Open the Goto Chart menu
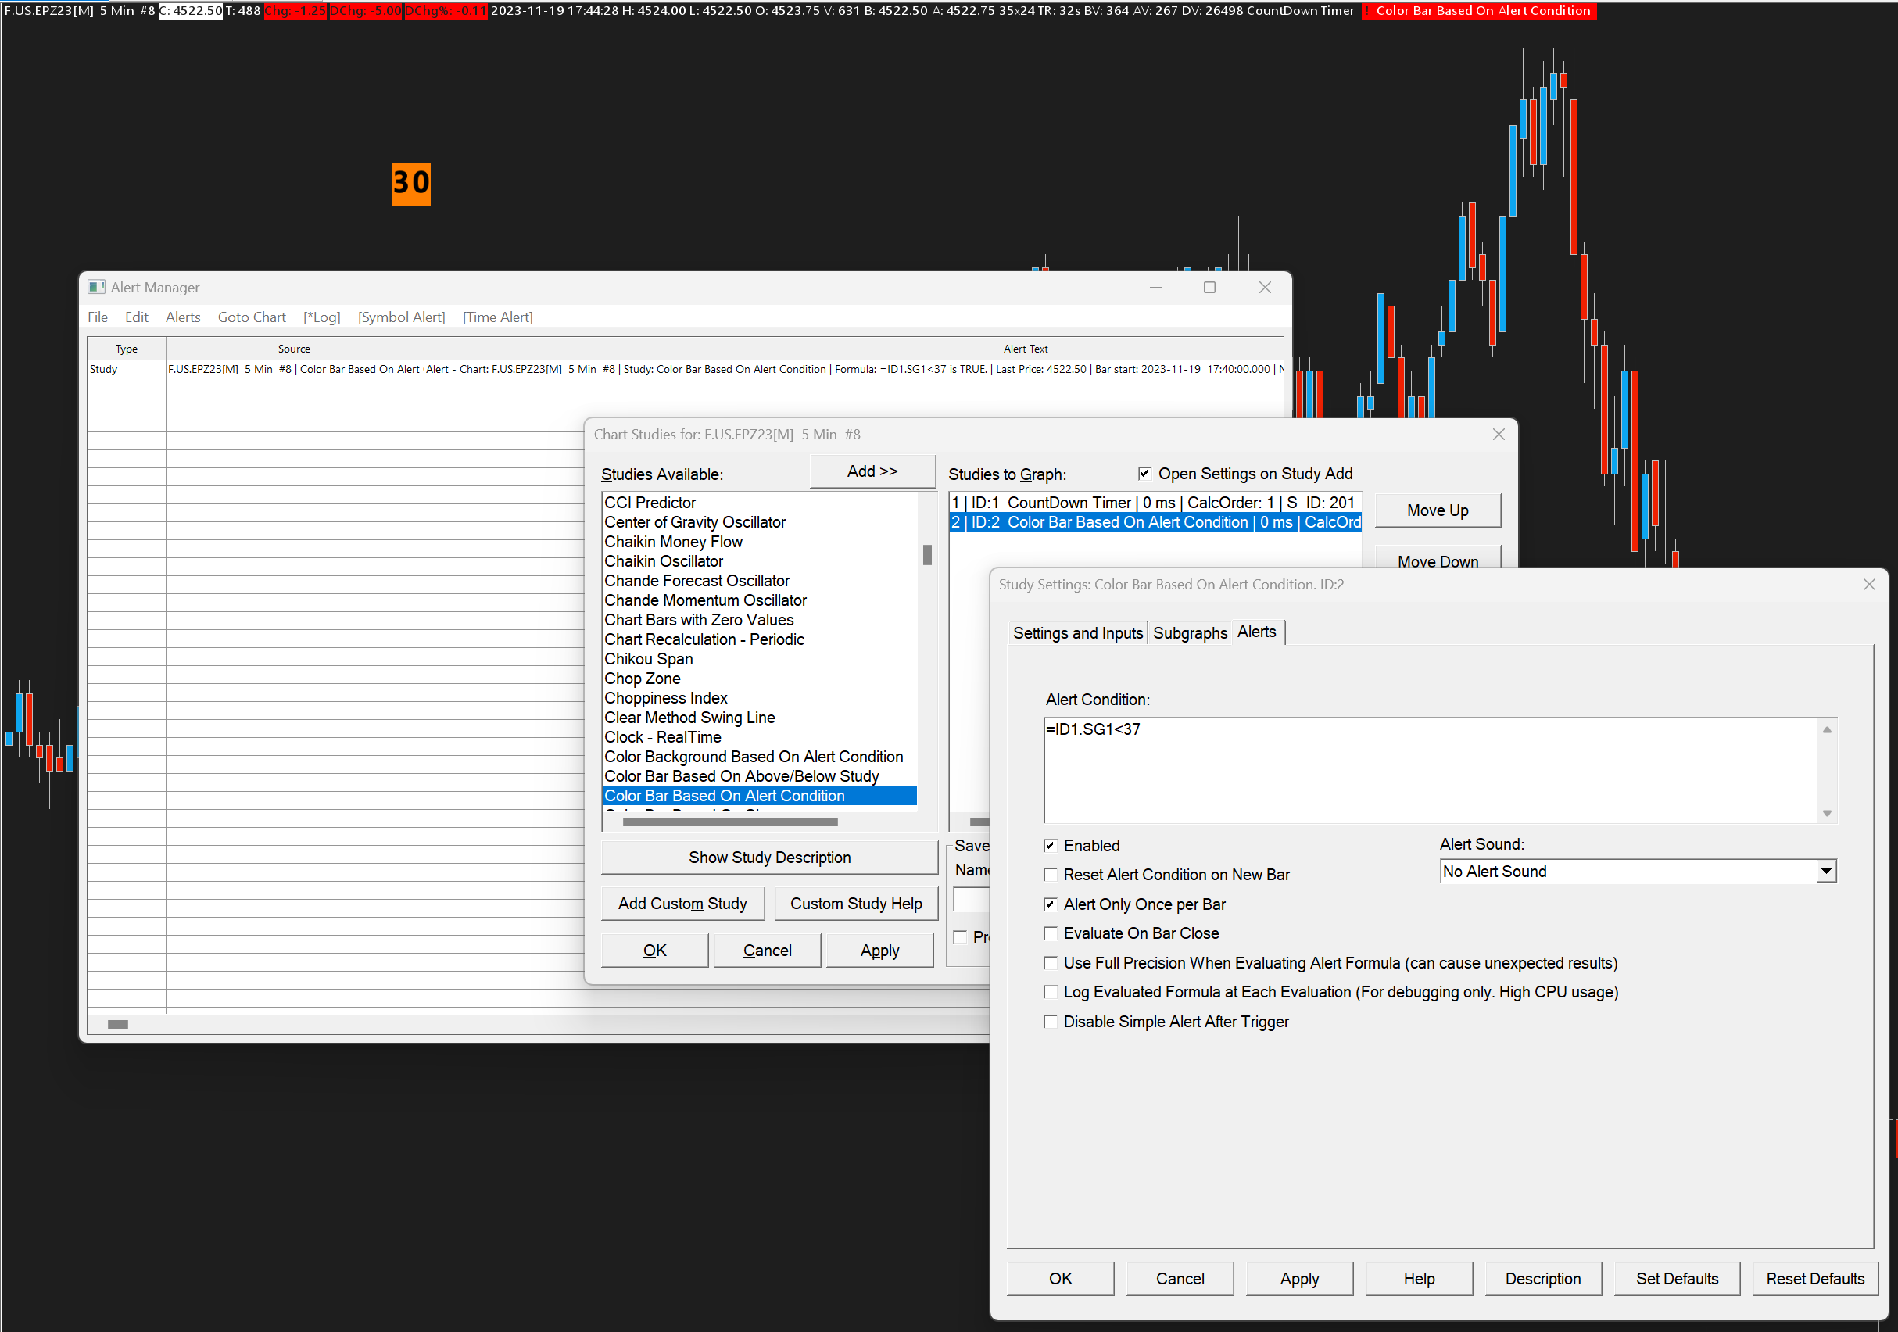 click(251, 317)
